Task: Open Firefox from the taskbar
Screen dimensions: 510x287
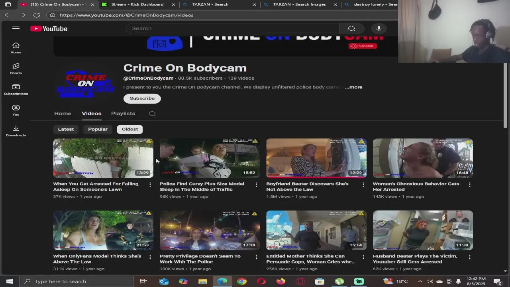Action: [x=281, y=281]
